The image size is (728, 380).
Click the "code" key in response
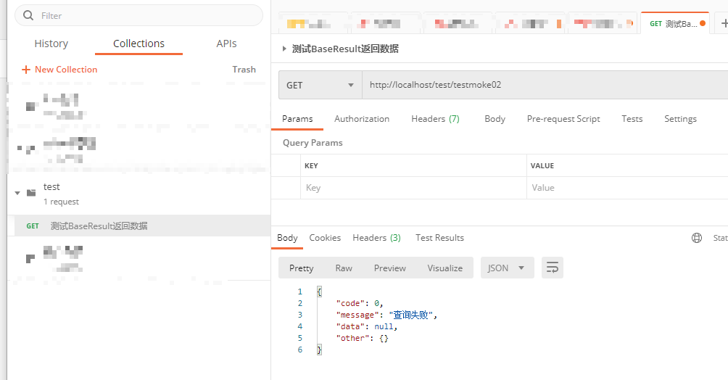pyautogui.click(x=350, y=303)
